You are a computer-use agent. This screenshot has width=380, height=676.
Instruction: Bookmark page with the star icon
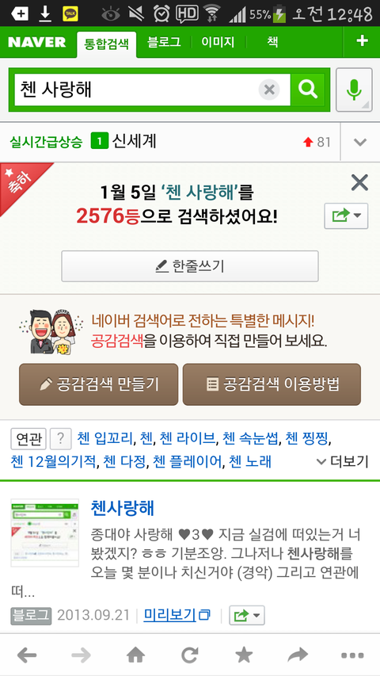[x=244, y=655]
